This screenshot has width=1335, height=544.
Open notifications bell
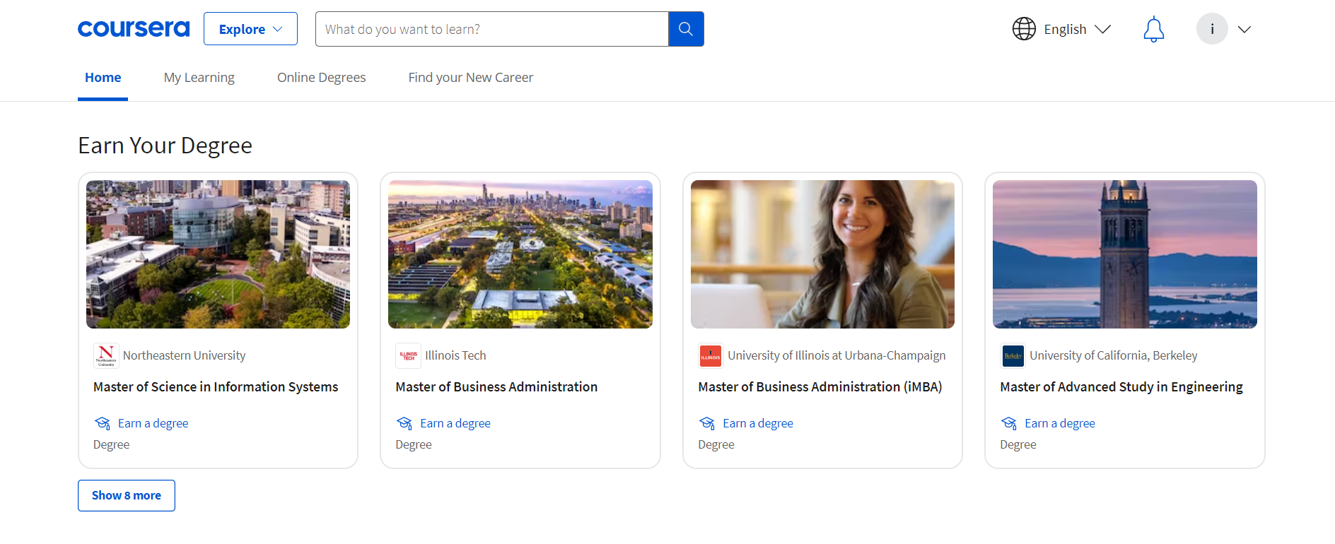tap(1153, 29)
